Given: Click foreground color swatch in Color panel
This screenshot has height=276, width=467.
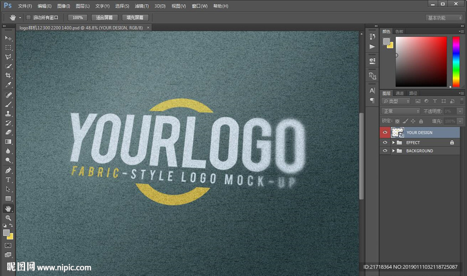Looking at the screenshot, I should point(386,41).
